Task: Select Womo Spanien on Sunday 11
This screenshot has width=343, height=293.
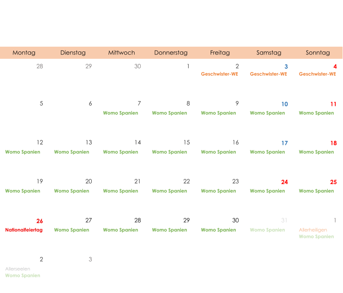Action: [x=316, y=113]
